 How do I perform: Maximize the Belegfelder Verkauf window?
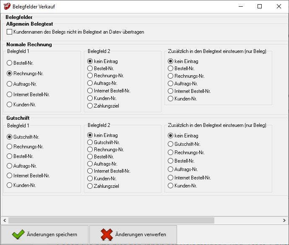click(x=260, y=7)
